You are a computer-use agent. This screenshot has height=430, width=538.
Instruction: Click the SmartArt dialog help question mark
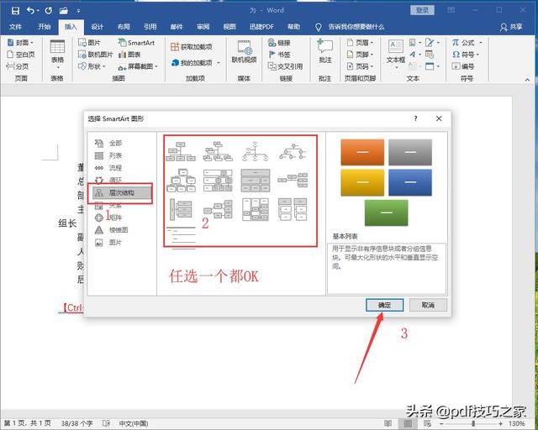(x=415, y=118)
